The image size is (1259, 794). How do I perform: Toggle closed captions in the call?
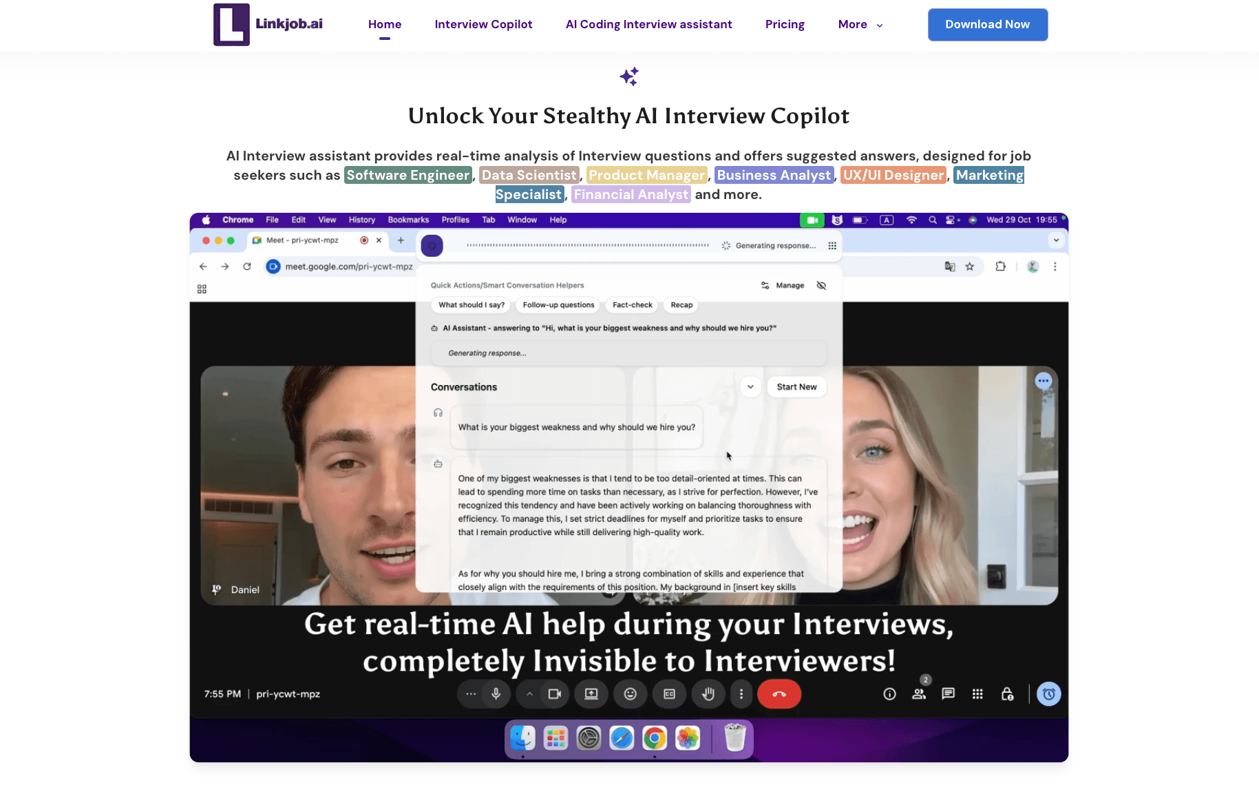[669, 694]
